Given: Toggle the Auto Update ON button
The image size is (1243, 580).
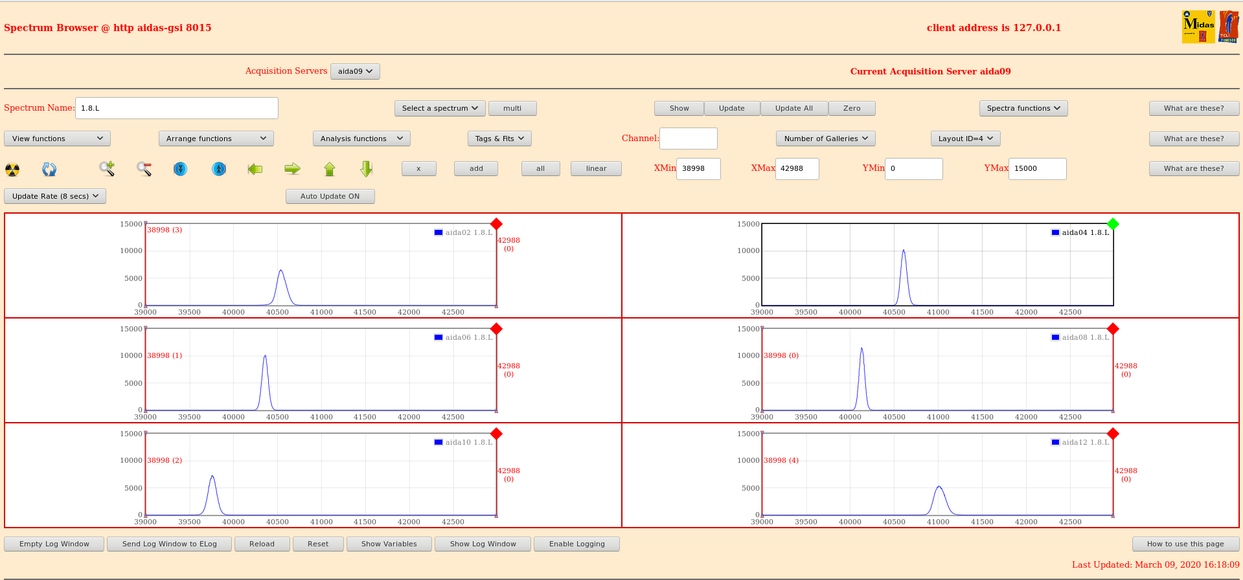Looking at the screenshot, I should coord(330,196).
